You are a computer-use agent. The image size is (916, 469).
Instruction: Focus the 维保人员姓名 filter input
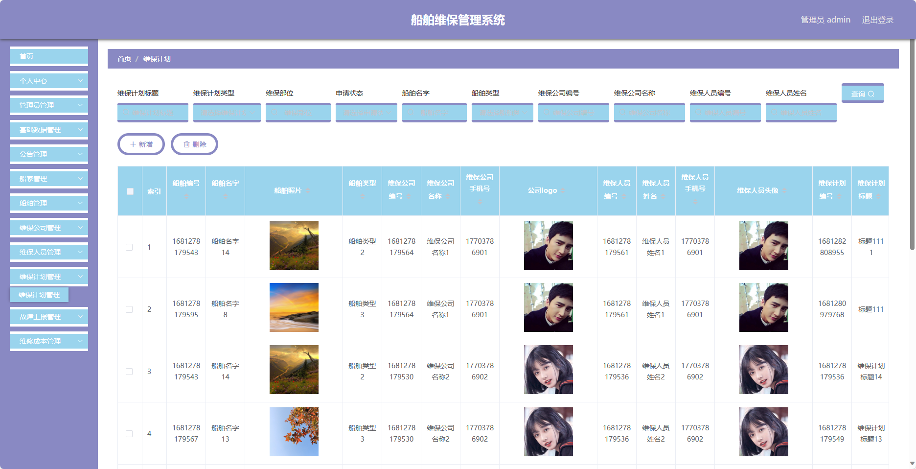(x=801, y=113)
